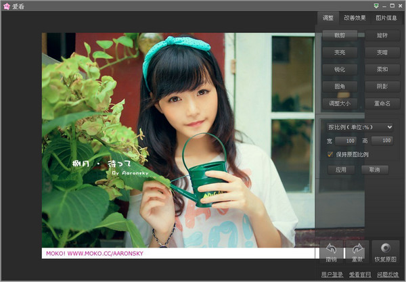Click the 调整大小 resize button
Screen dimensions: 406x282
coord(340,103)
